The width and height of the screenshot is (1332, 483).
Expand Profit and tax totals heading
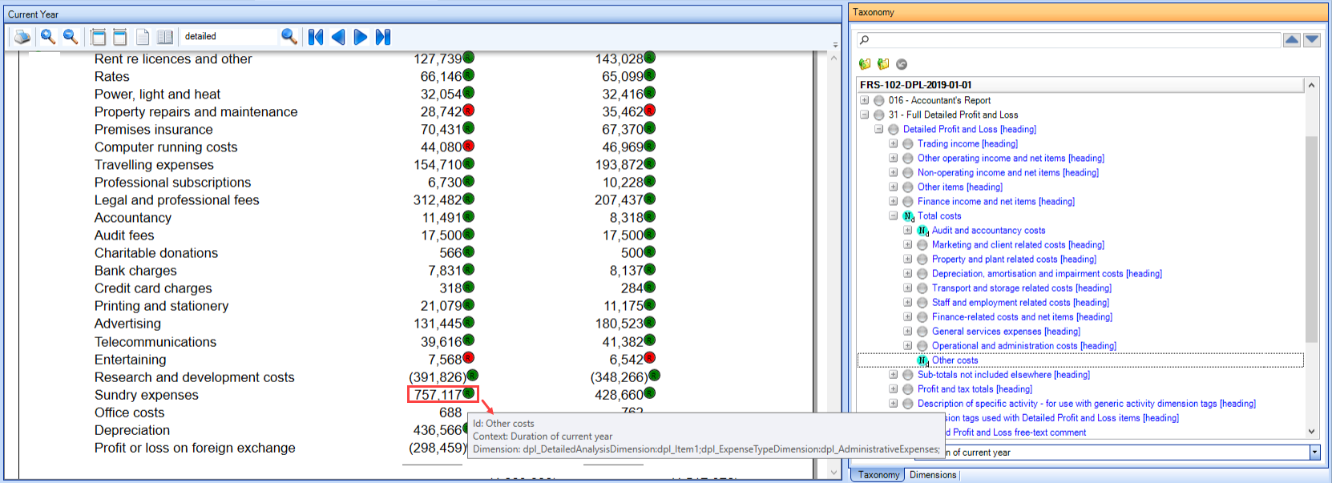894,388
